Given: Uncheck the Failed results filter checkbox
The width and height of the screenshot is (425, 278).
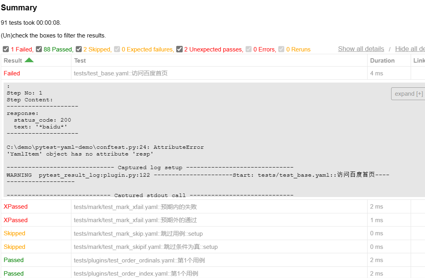Looking at the screenshot, I should click(6, 49).
